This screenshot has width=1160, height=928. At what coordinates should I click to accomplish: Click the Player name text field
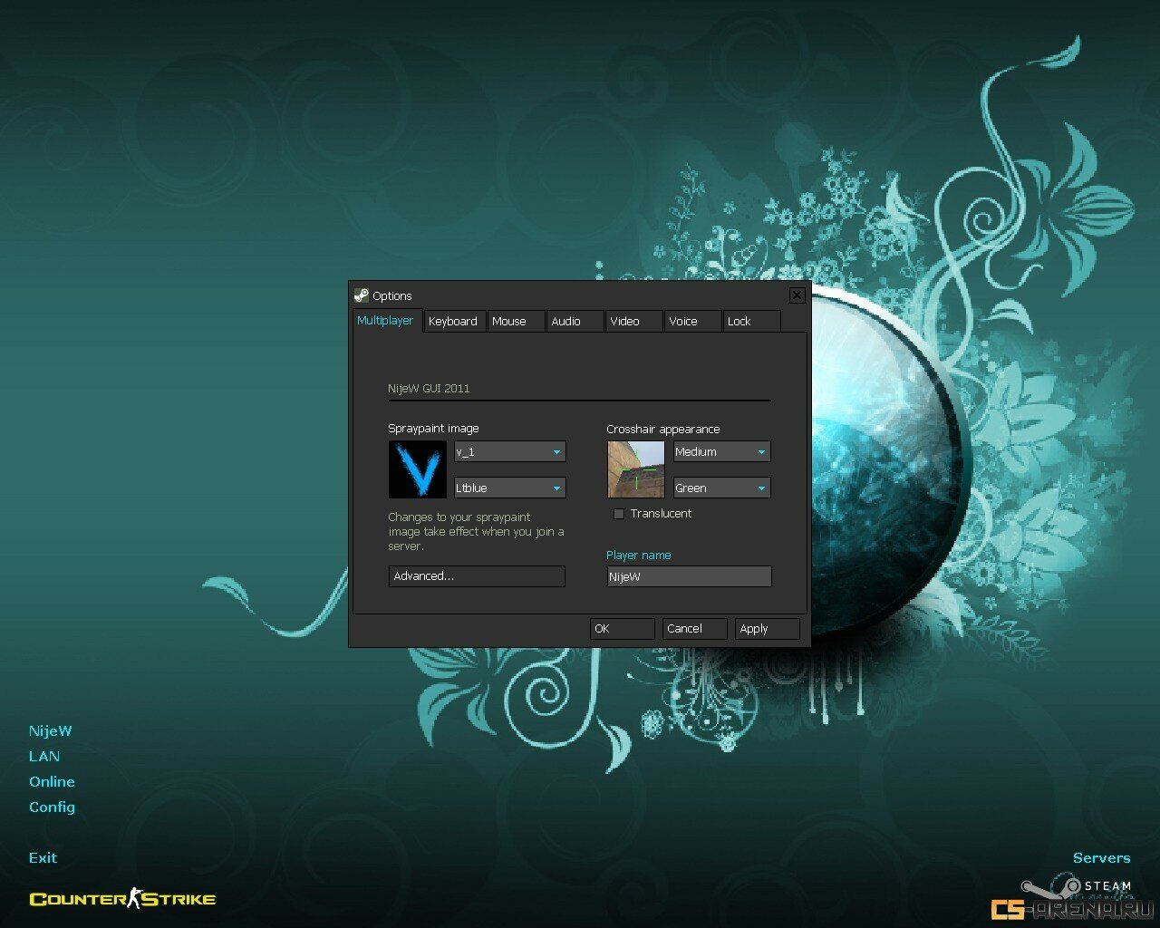[x=689, y=576]
